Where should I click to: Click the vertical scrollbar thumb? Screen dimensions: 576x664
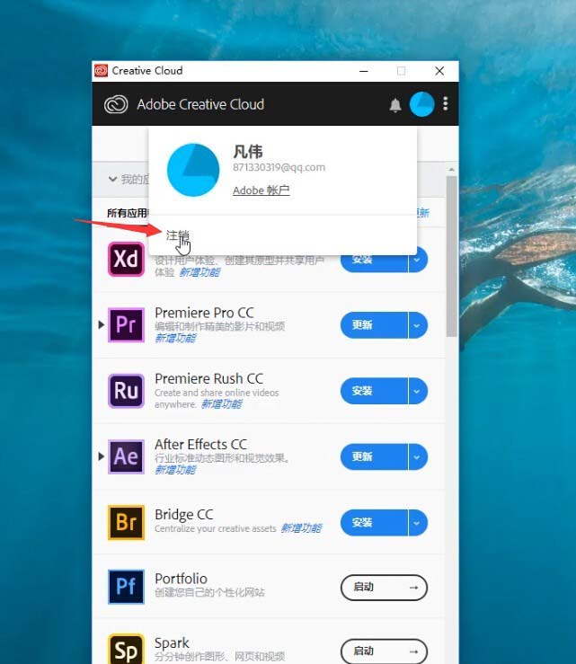pos(451,257)
